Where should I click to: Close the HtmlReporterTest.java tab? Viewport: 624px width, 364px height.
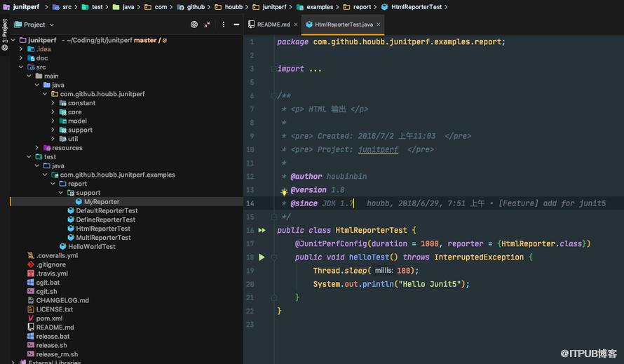coord(379,25)
